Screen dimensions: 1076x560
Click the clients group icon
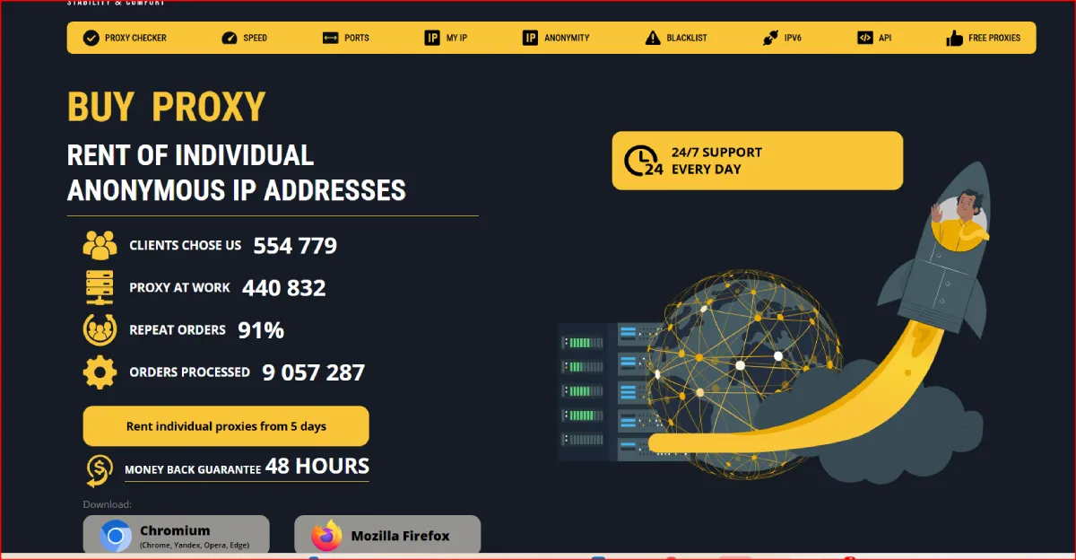pos(100,245)
